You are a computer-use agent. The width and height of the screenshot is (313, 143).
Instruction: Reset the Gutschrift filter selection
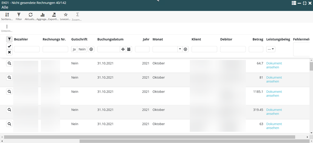[x=91, y=49]
